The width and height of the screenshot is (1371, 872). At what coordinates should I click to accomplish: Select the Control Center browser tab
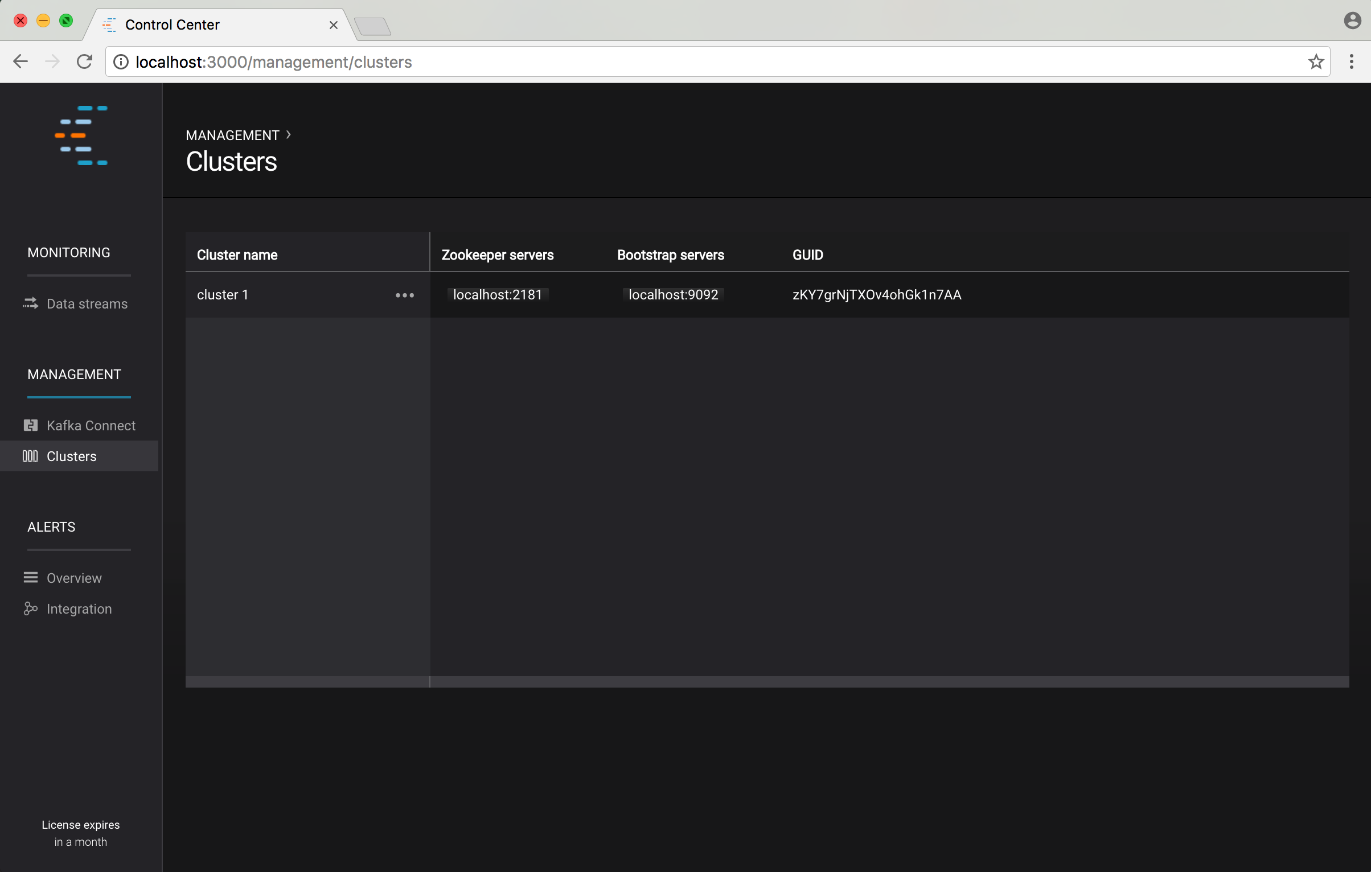click(173, 25)
